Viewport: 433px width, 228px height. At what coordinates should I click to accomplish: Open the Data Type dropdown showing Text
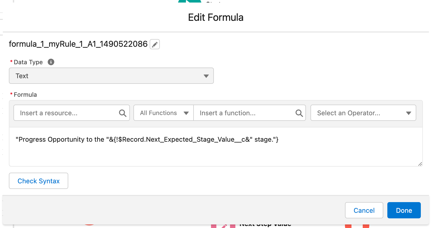click(111, 76)
